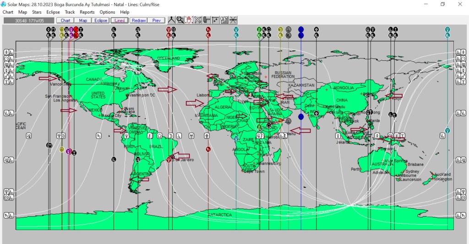The image size is (469, 244).
Task: Open the Stars menu
Action: coord(37,12)
